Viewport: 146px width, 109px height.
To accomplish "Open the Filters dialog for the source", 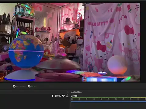I will tap(32, 87).
